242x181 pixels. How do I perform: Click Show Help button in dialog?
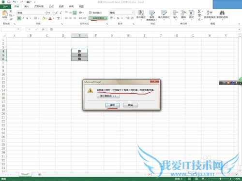(x=108, y=96)
